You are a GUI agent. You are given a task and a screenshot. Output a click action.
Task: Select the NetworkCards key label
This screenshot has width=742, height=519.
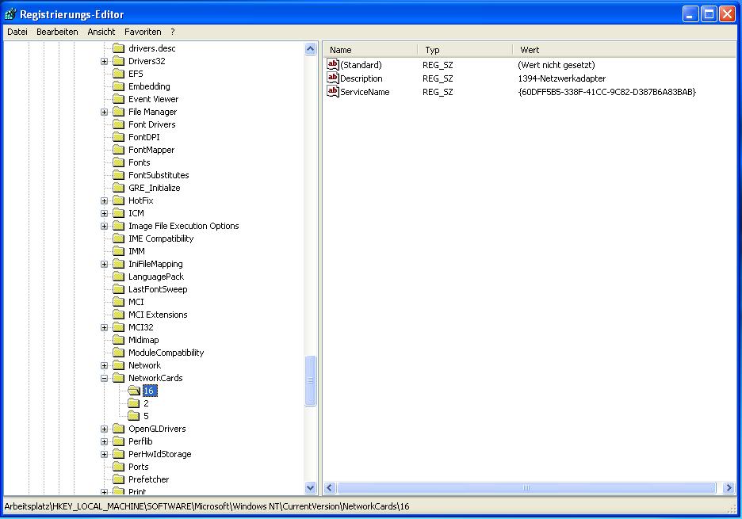pos(155,378)
